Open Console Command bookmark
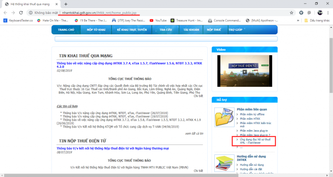The image size is (333, 177). point(225,20)
